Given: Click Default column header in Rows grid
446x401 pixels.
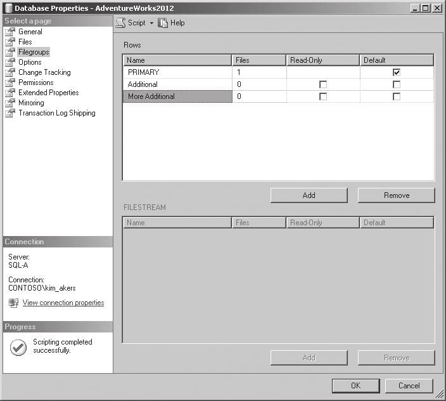Looking at the screenshot, I should pos(397,60).
